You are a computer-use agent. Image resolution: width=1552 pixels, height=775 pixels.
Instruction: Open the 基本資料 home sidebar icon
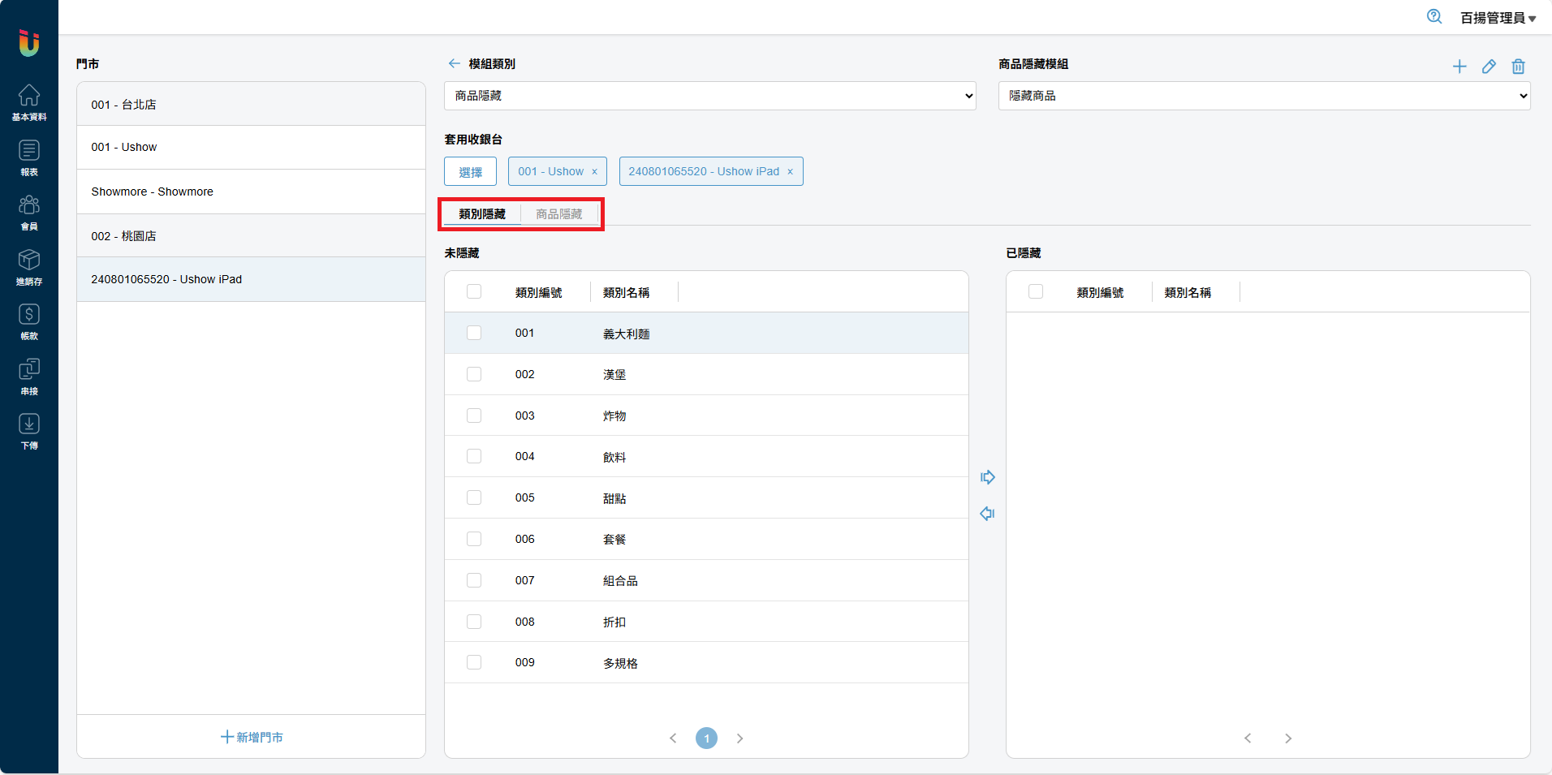[x=29, y=102]
